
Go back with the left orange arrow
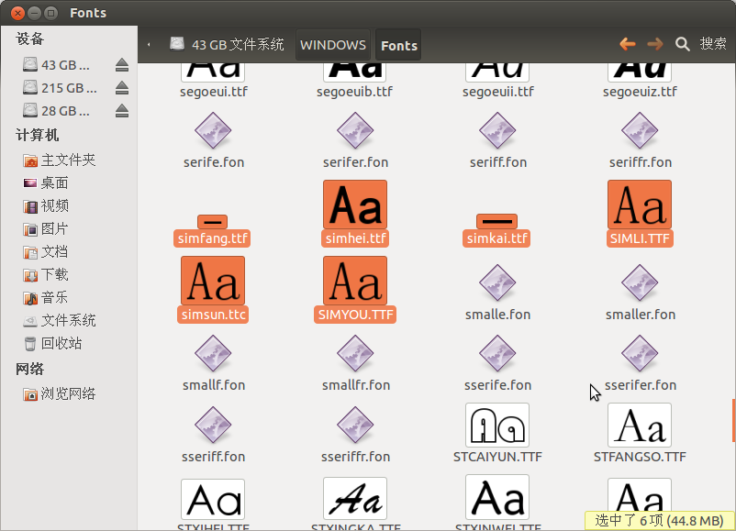(628, 45)
